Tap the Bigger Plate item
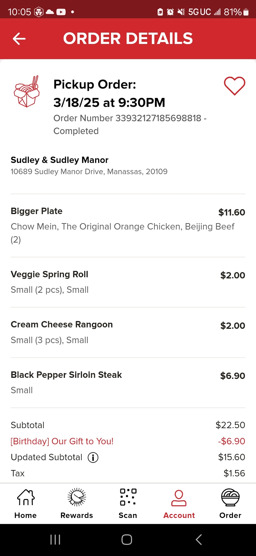Viewport: 256px width, 556px height. (x=37, y=211)
